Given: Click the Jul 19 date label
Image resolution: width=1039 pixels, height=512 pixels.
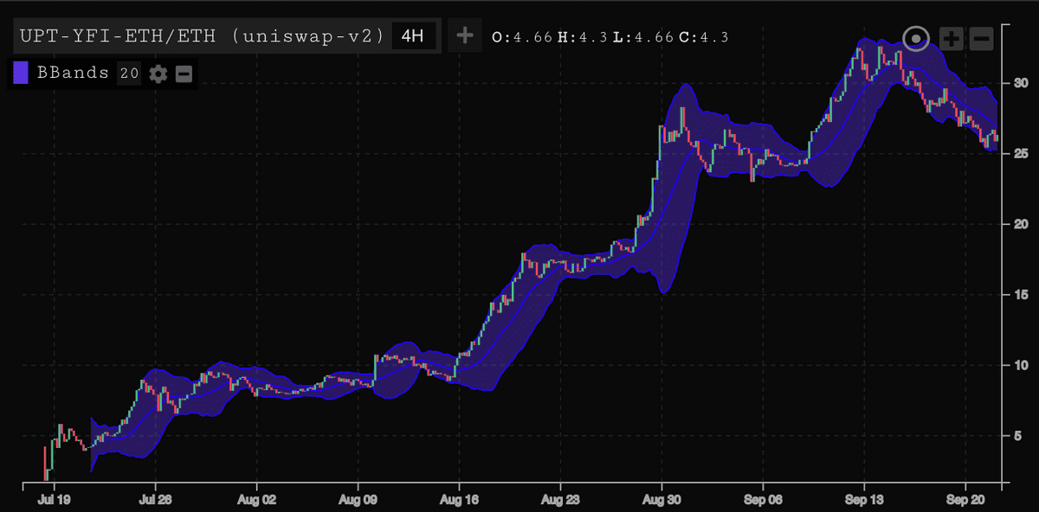Looking at the screenshot, I should click(55, 500).
